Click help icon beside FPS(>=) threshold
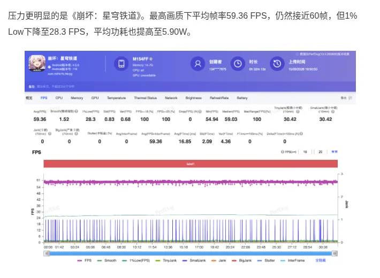Image resolution: width=380 pixels, height=278 pixels. (283, 152)
